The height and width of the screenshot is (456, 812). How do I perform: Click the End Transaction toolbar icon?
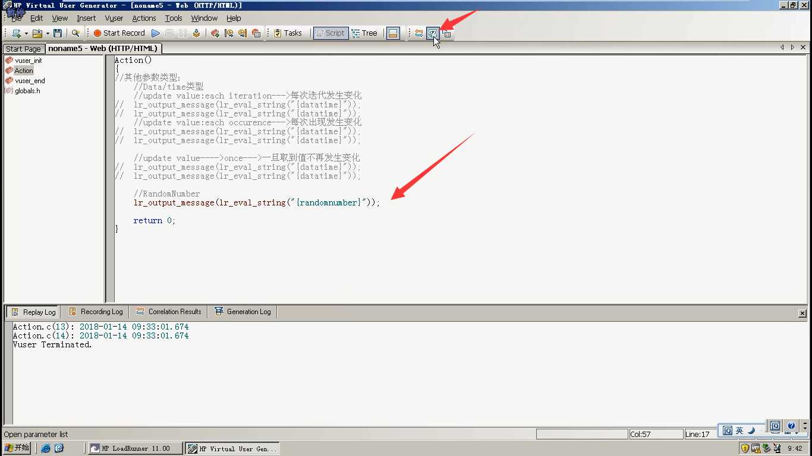(229, 33)
